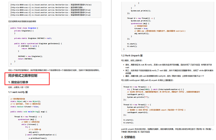Click the comment "// 修改运行标记"
This screenshot has height=140, width=216.
pos(141,26)
